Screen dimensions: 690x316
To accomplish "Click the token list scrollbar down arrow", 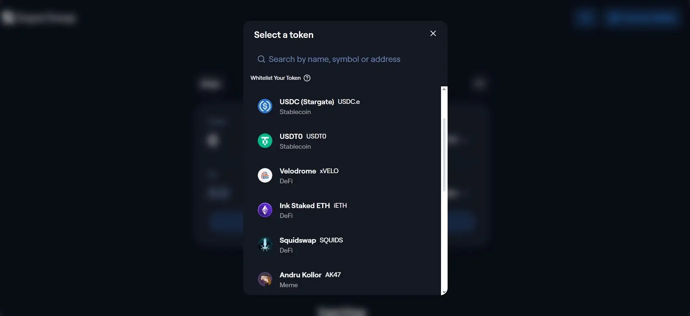I will (444, 292).
